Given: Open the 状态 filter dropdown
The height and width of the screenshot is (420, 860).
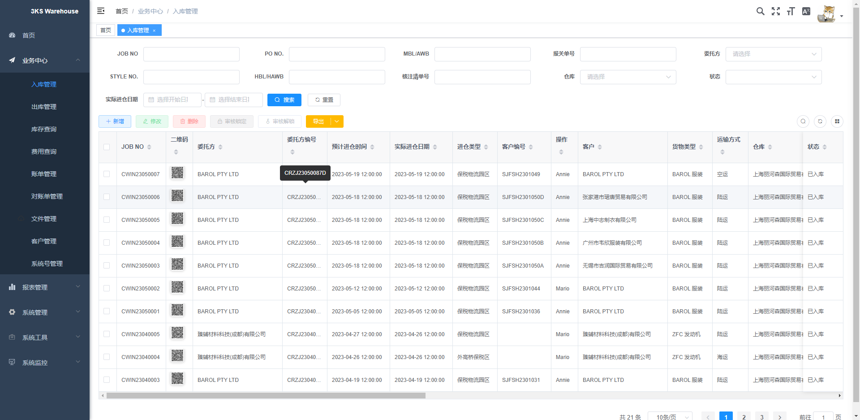Looking at the screenshot, I should [x=774, y=77].
